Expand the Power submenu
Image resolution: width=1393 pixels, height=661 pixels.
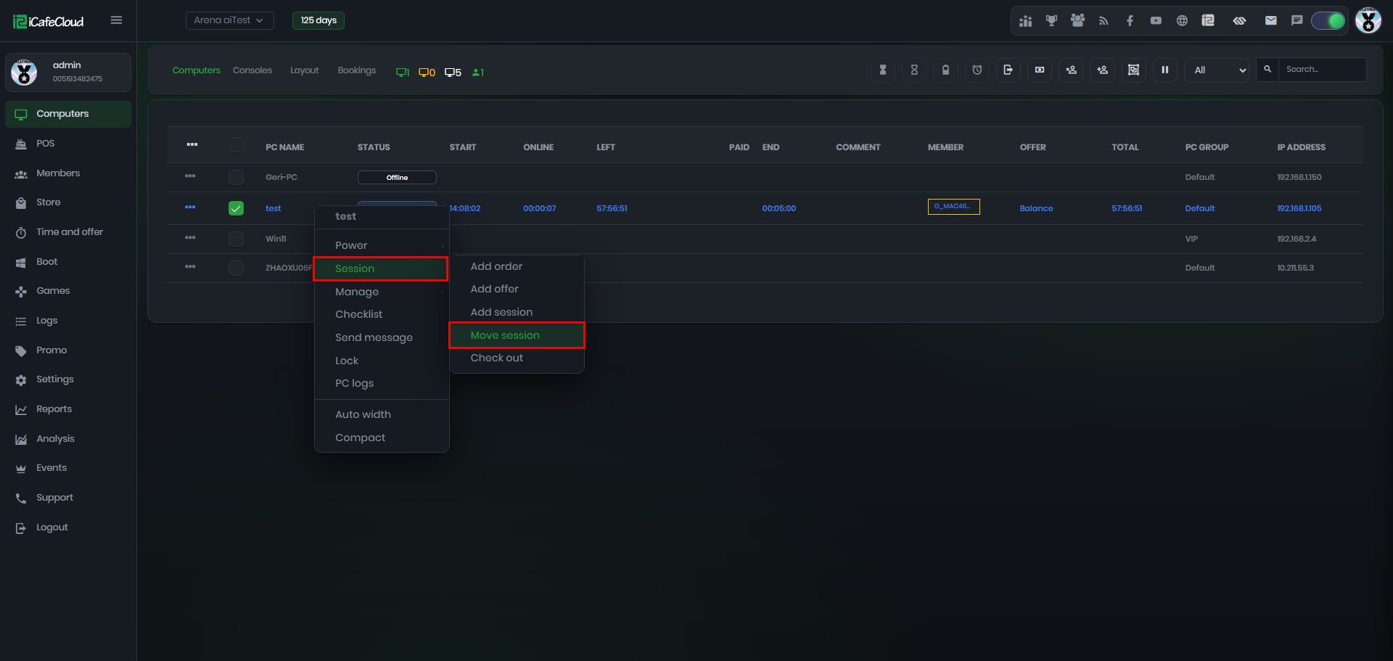382,245
